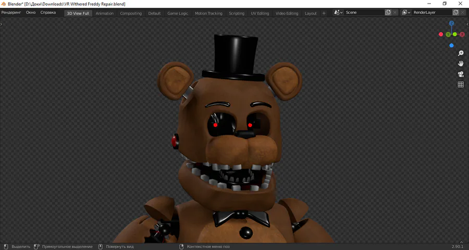The height and width of the screenshot is (250, 469).
Task: Click the 2.90.1 version number
Action: point(458,247)
